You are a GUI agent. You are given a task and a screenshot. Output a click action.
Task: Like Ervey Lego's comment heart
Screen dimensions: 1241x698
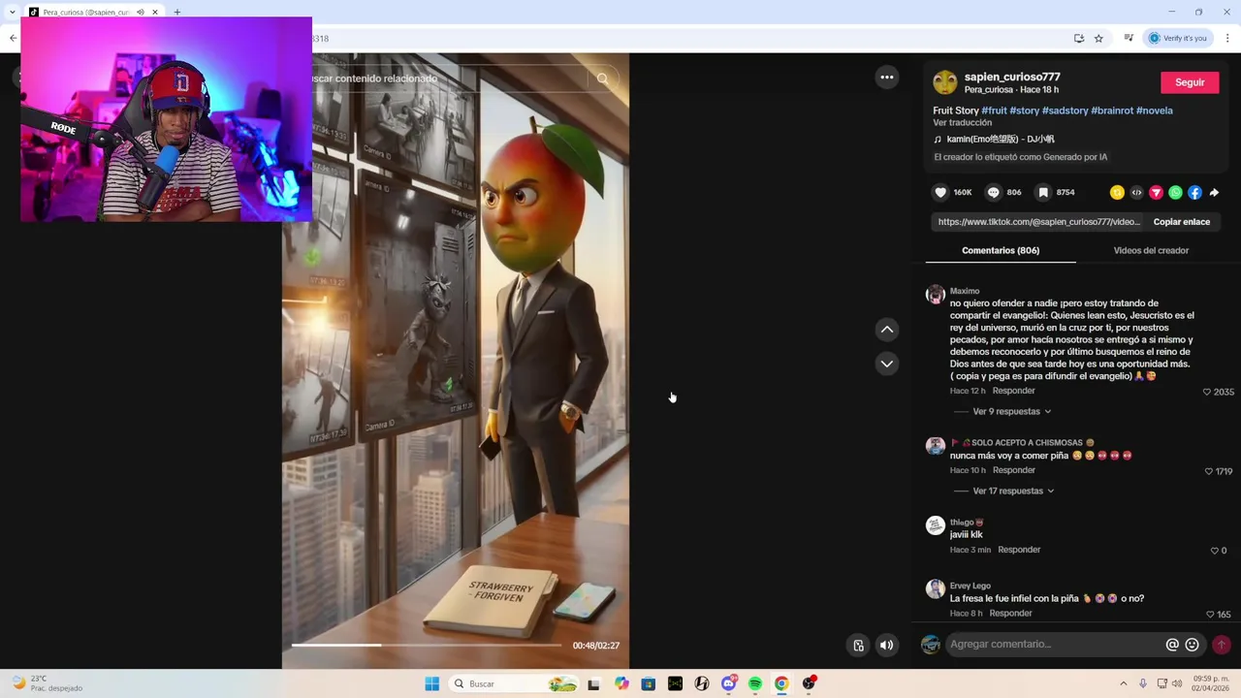[1210, 615]
